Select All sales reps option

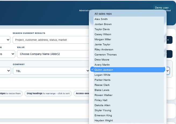pyautogui.click(x=128, y=14)
